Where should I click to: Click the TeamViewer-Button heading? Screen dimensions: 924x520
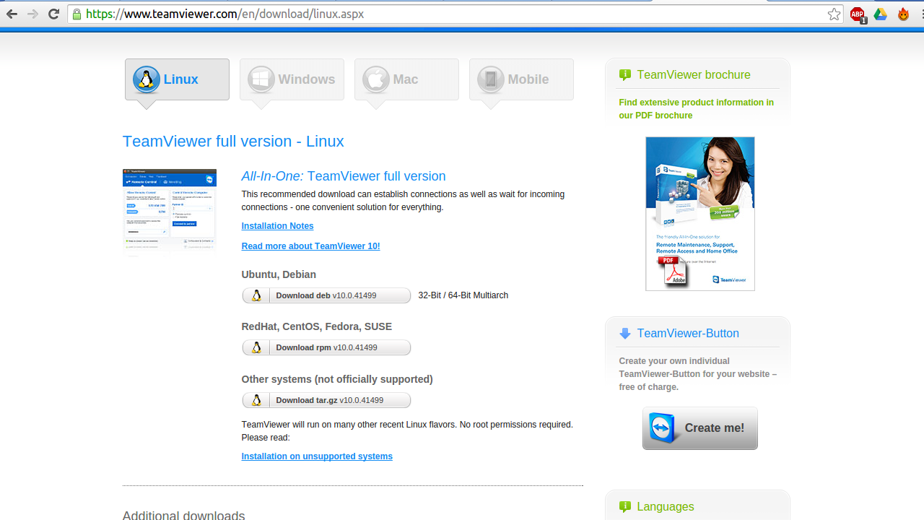click(688, 334)
